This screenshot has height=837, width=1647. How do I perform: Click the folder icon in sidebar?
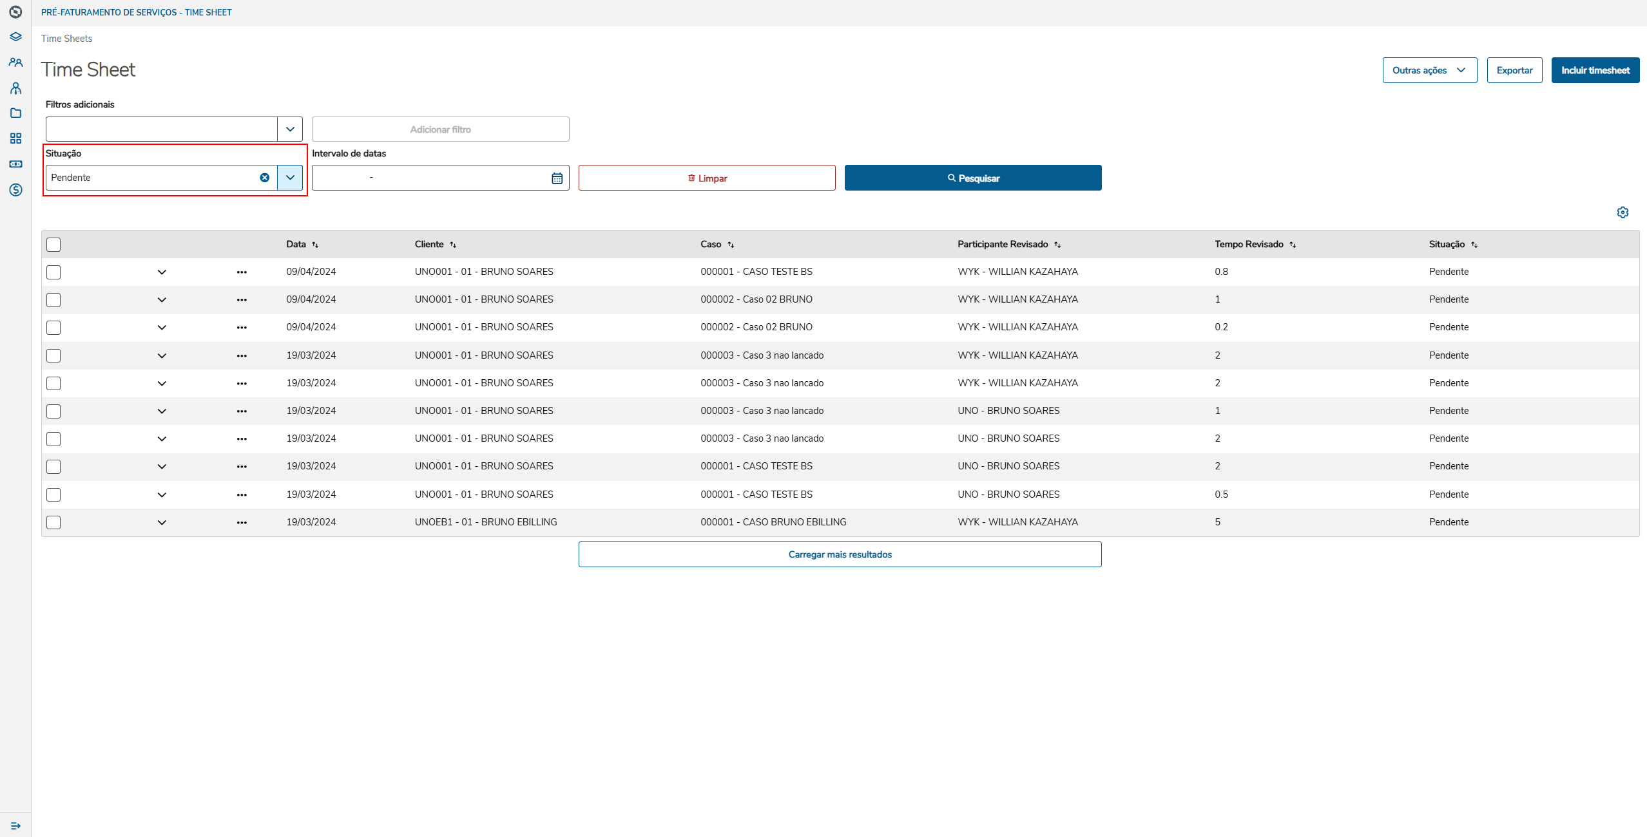point(16,113)
